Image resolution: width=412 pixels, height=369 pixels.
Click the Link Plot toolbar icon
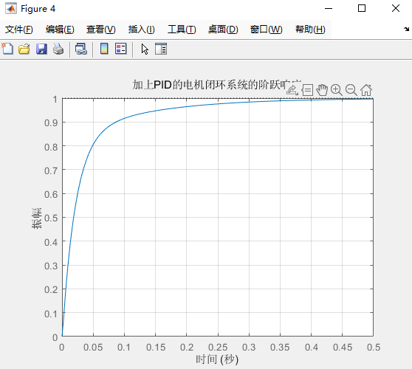tap(81, 49)
